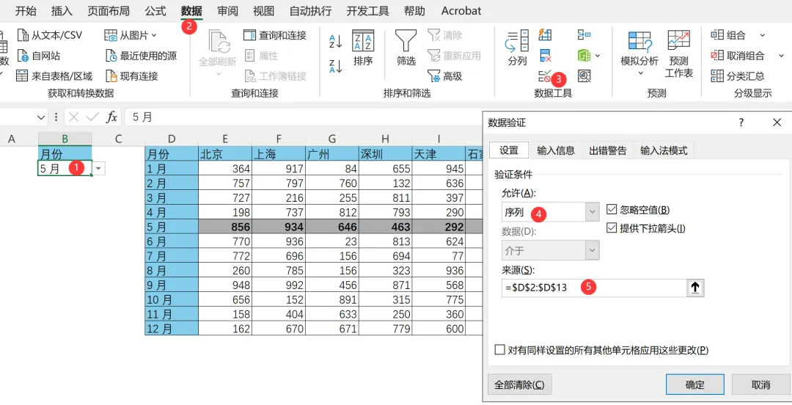The image size is (792, 405).
Task: Switch to the 插入 ribbon tab
Action: 62,10
